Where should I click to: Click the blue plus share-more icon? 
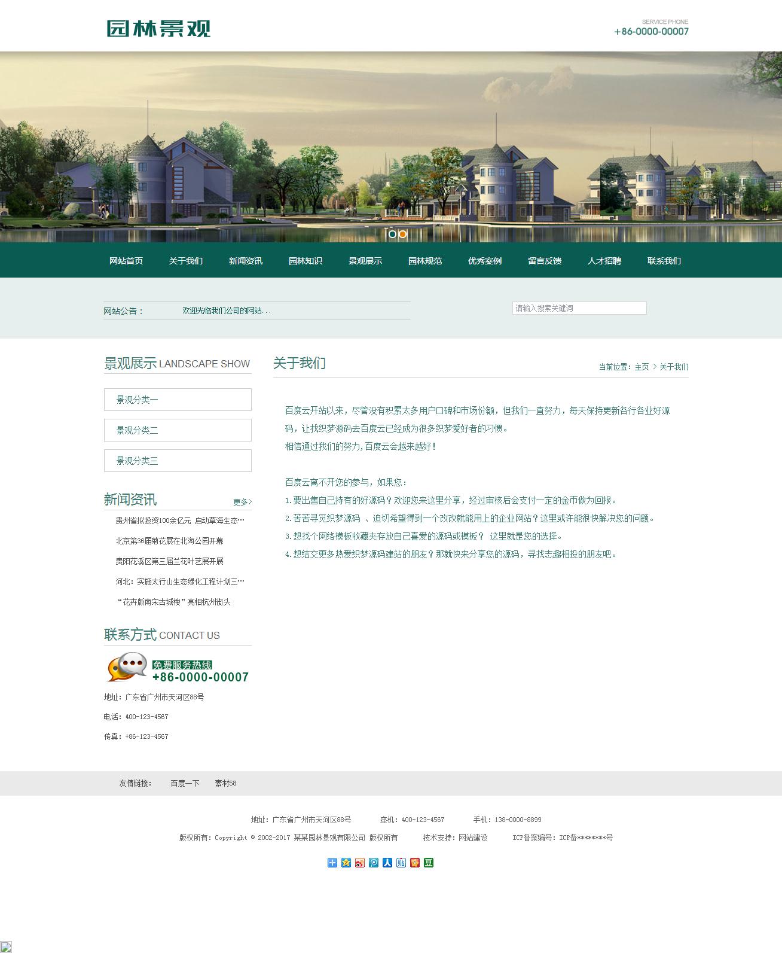(x=332, y=863)
